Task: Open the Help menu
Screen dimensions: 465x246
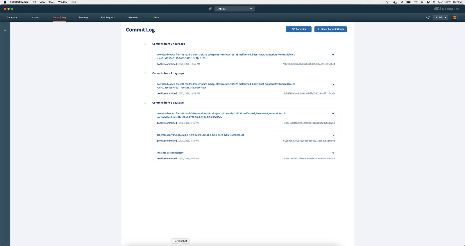Action: (x=73, y=2)
